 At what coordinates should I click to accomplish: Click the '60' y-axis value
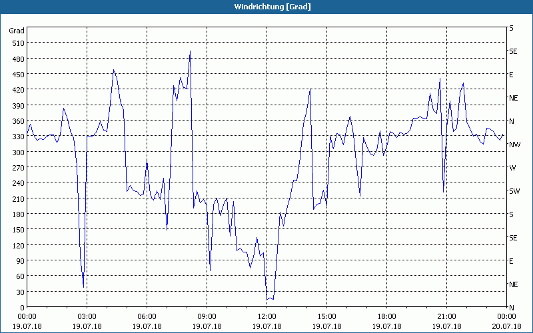point(21,276)
